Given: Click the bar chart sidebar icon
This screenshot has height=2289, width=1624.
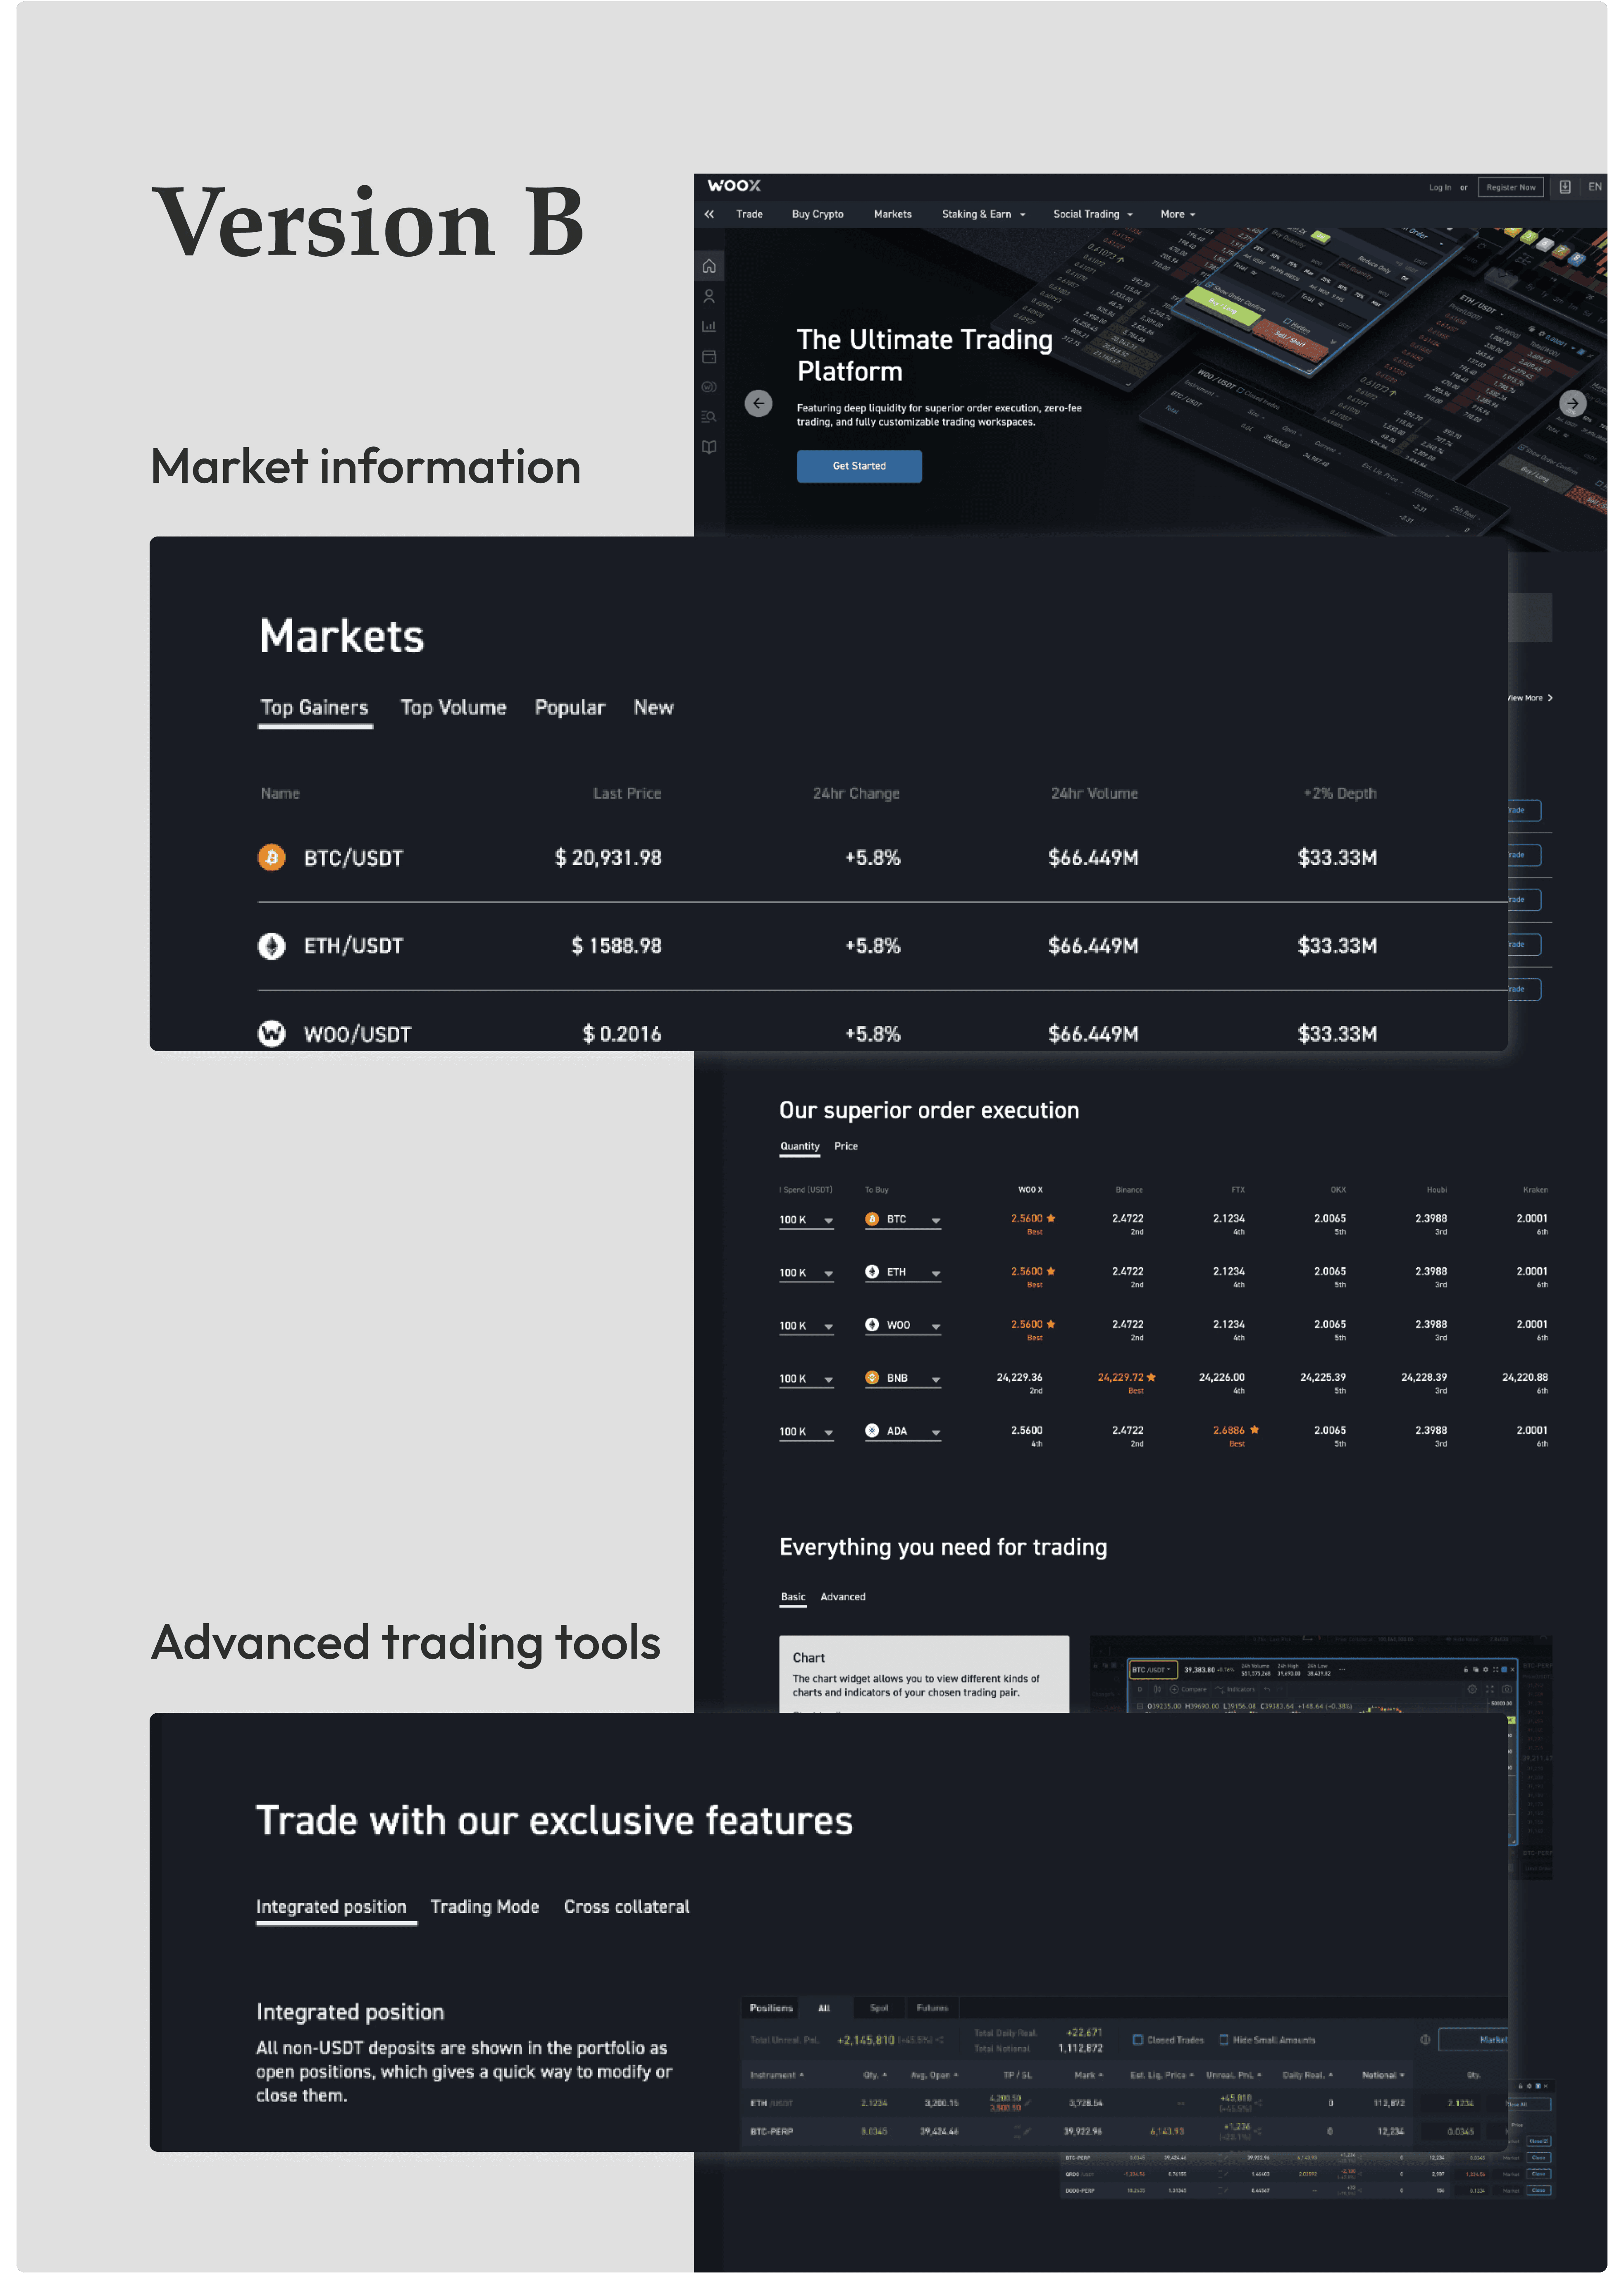Looking at the screenshot, I should tap(709, 326).
